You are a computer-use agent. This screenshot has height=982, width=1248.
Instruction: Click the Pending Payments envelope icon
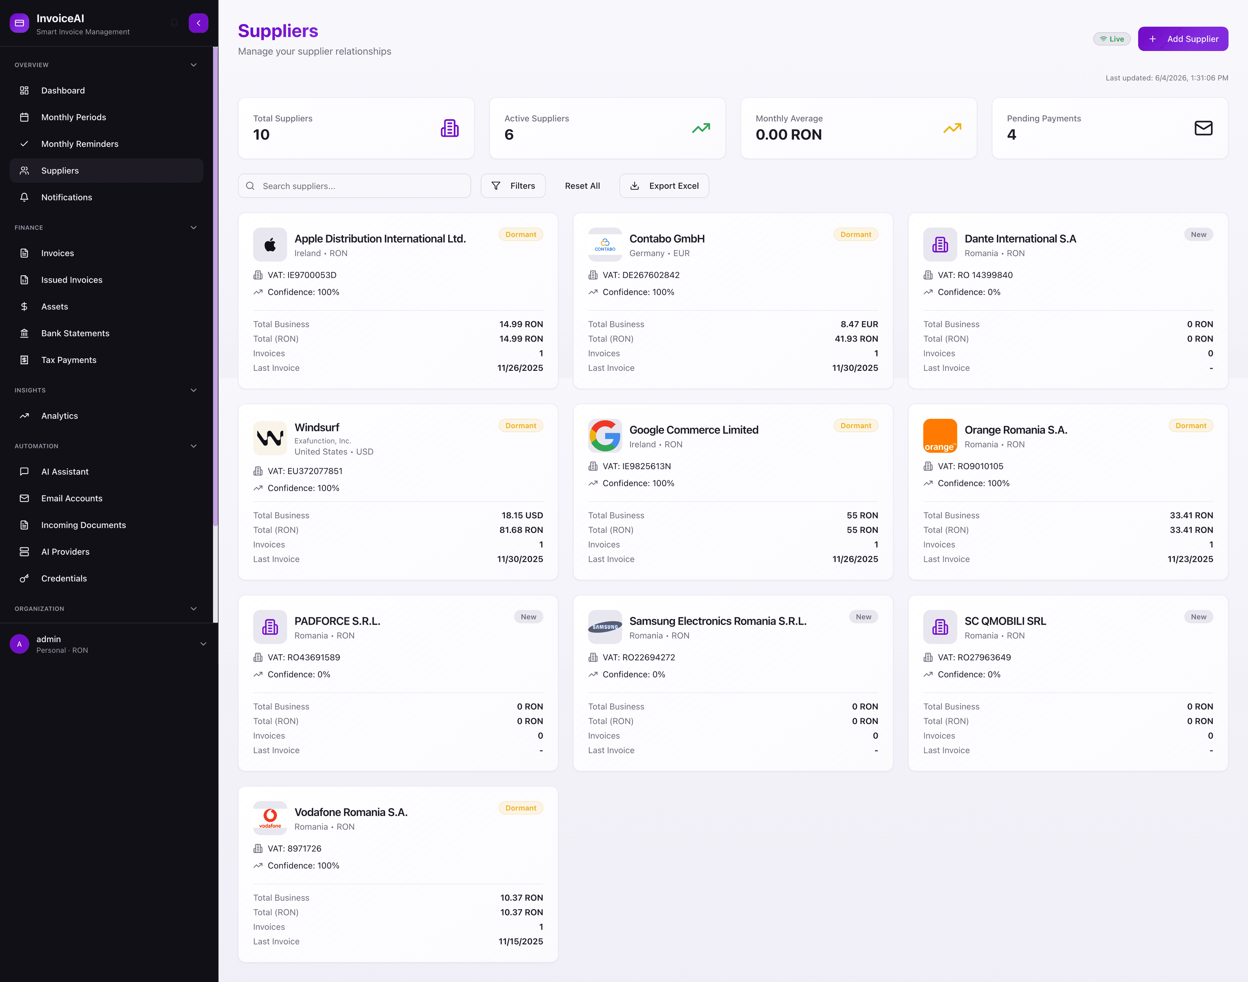(1203, 128)
